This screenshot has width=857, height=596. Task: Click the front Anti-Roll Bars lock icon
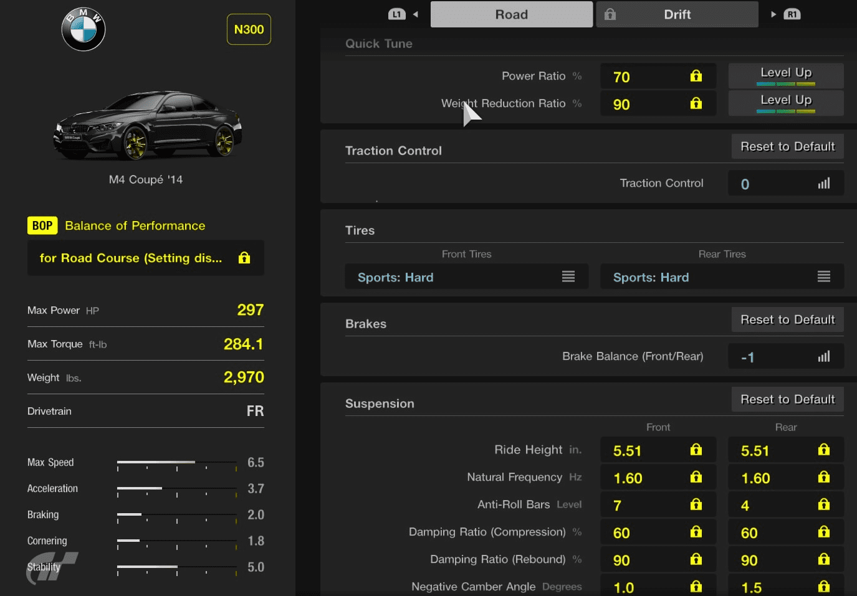click(696, 504)
